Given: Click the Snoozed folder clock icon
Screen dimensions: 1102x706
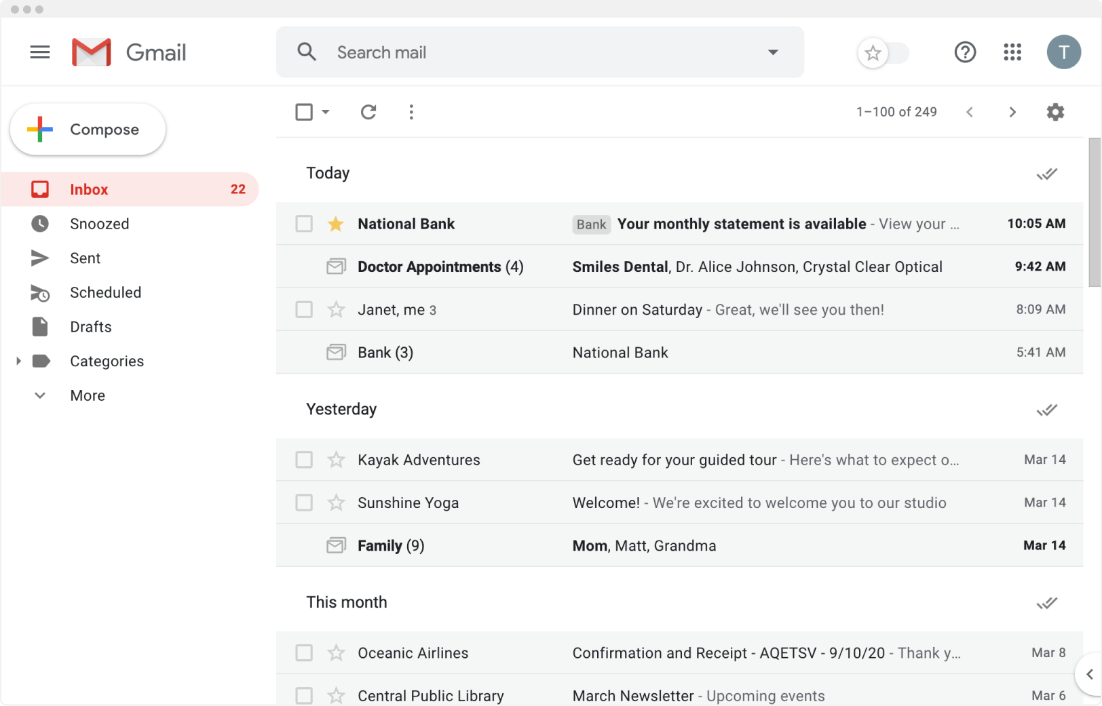Looking at the screenshot, I should pyautogui.click(x=40, y=223).
